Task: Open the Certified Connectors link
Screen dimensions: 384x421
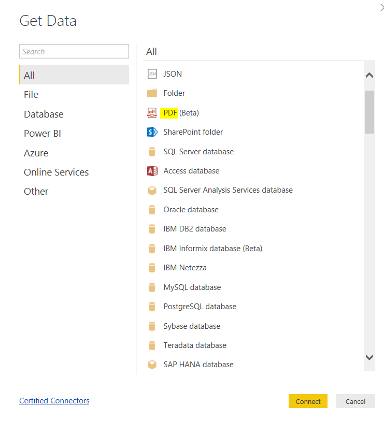Action: [54, 401]
